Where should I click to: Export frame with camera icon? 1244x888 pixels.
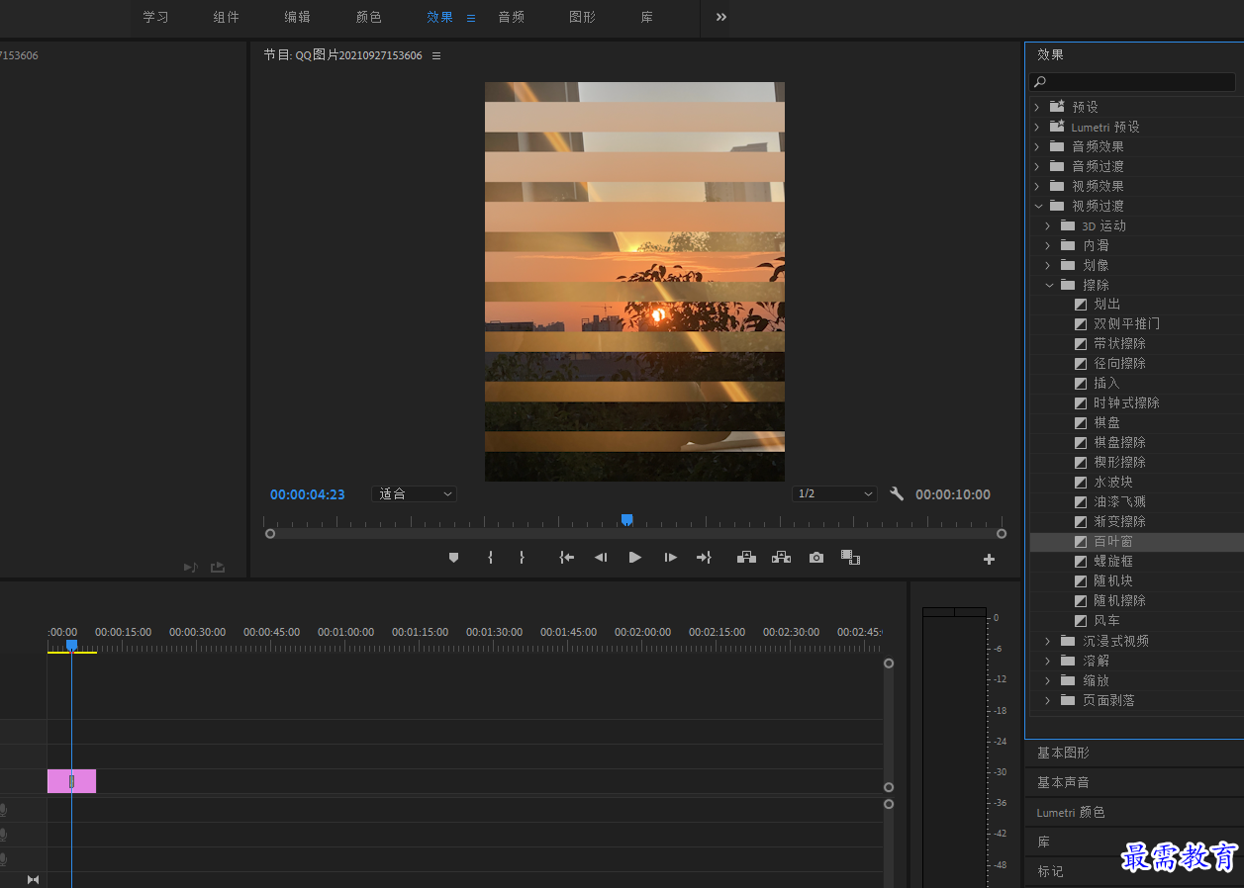click(815, 558)
